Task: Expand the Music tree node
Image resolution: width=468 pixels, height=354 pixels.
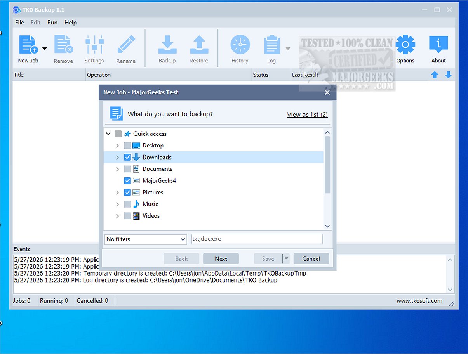Action: tap(118, 204)
